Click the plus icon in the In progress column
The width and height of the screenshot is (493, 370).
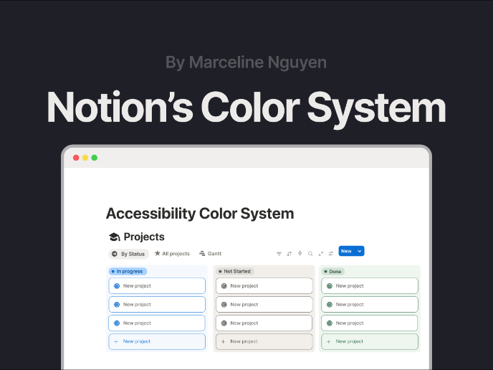(116, 341)
